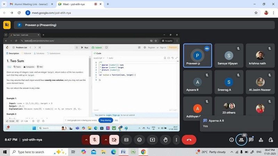Screen dimensions: 278x156
Task: Click Sign in link in LeetCode
Action: pyautogui.click(x=163, y=47)
